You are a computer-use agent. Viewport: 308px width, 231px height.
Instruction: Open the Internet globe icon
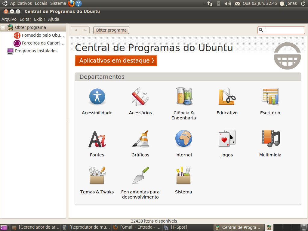tap(184, 138)
